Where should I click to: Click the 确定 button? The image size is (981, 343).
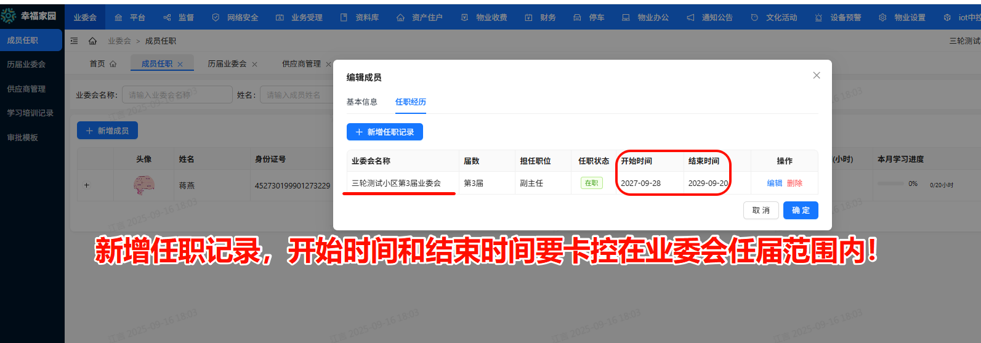(801, 210)
